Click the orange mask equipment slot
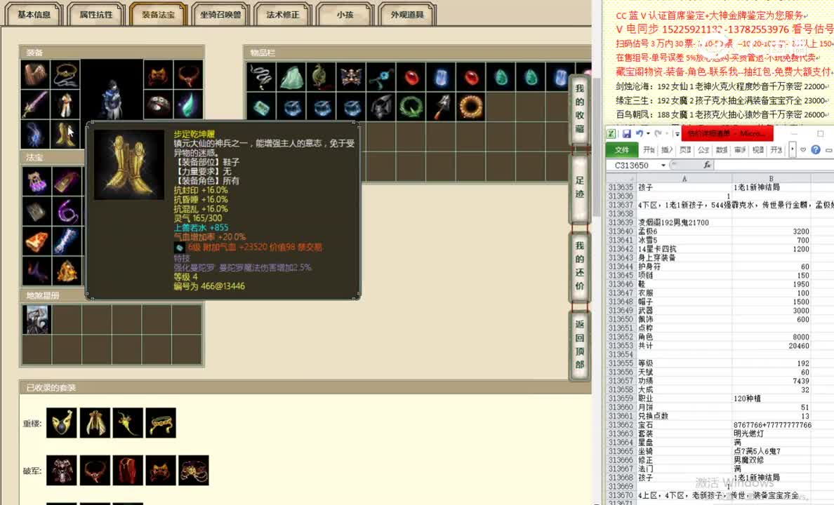 pos(158,74)
